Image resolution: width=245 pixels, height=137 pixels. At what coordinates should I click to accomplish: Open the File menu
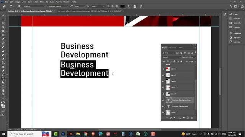[7, 2]
